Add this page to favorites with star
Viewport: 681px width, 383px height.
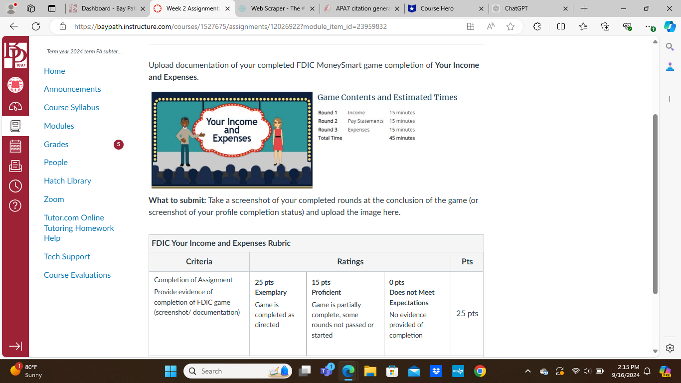511,26
